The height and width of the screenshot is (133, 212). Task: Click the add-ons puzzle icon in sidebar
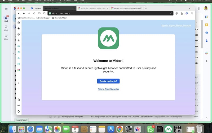click(19, 99)
